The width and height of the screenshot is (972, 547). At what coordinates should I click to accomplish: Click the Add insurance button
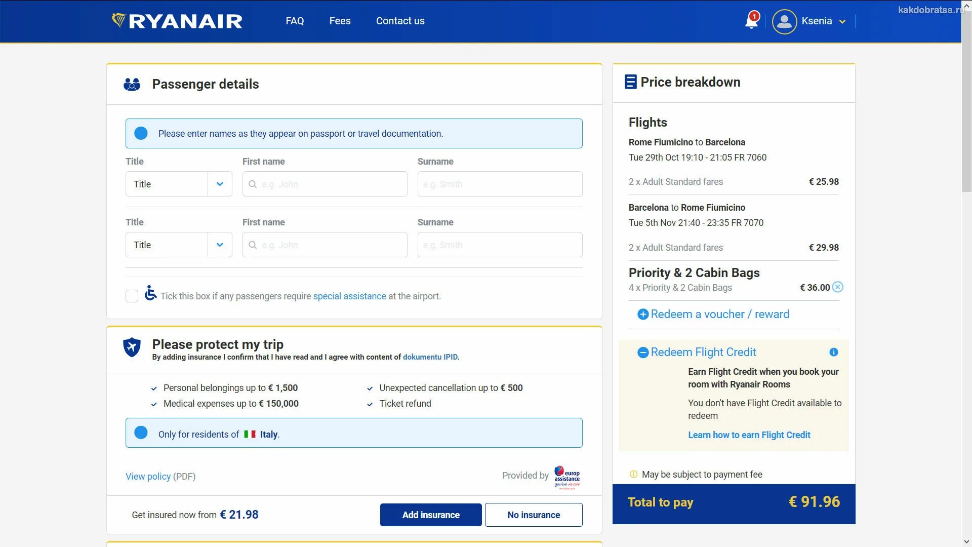click(x=431, y=514)
